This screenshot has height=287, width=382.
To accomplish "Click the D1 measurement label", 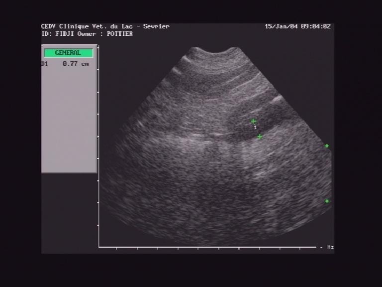I will (x=45, y=64).
